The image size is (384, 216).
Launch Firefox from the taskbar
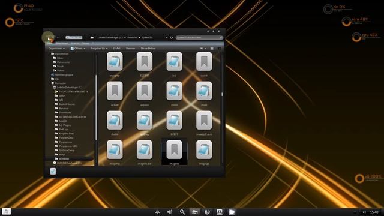coord(207,212)
